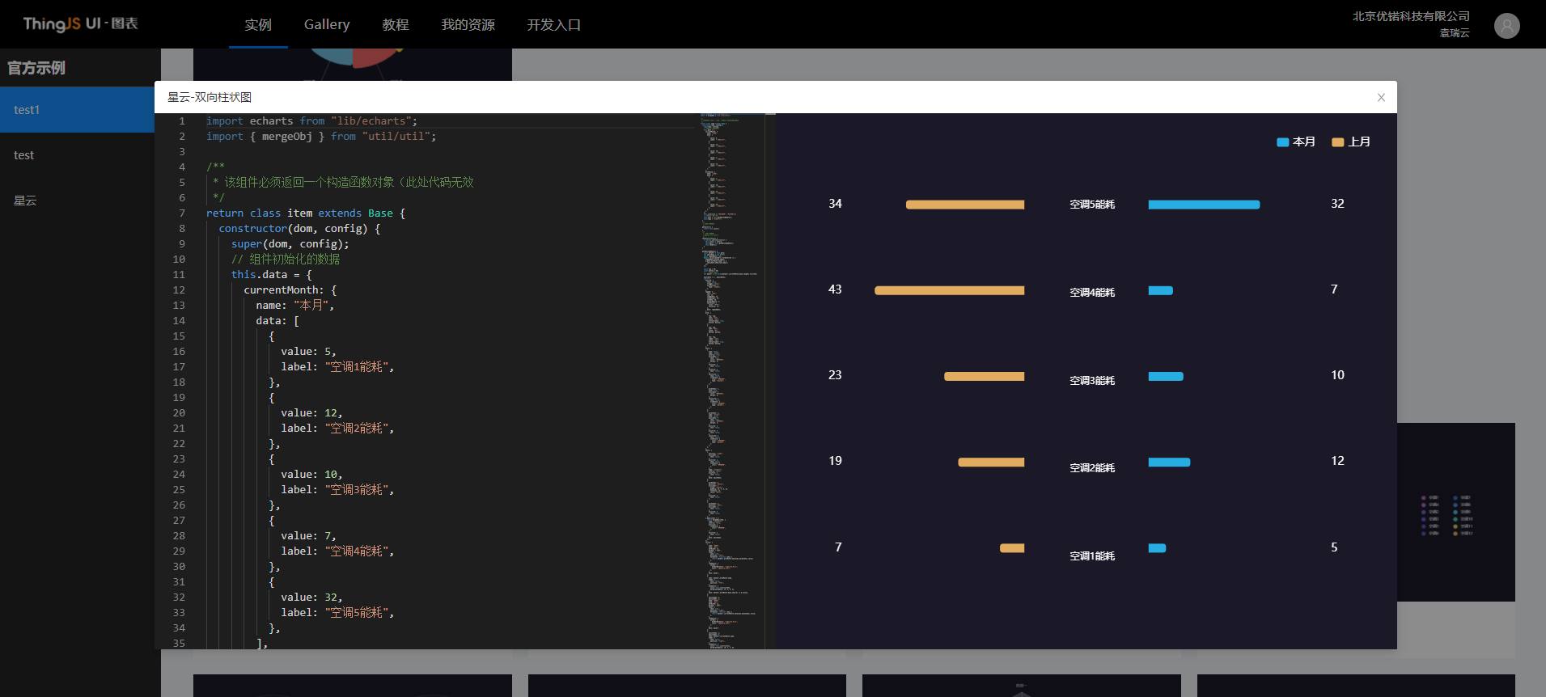Click the ThingJS UI logo
The width and height of the screenshot is (1546, 697).
pos(80,23)
